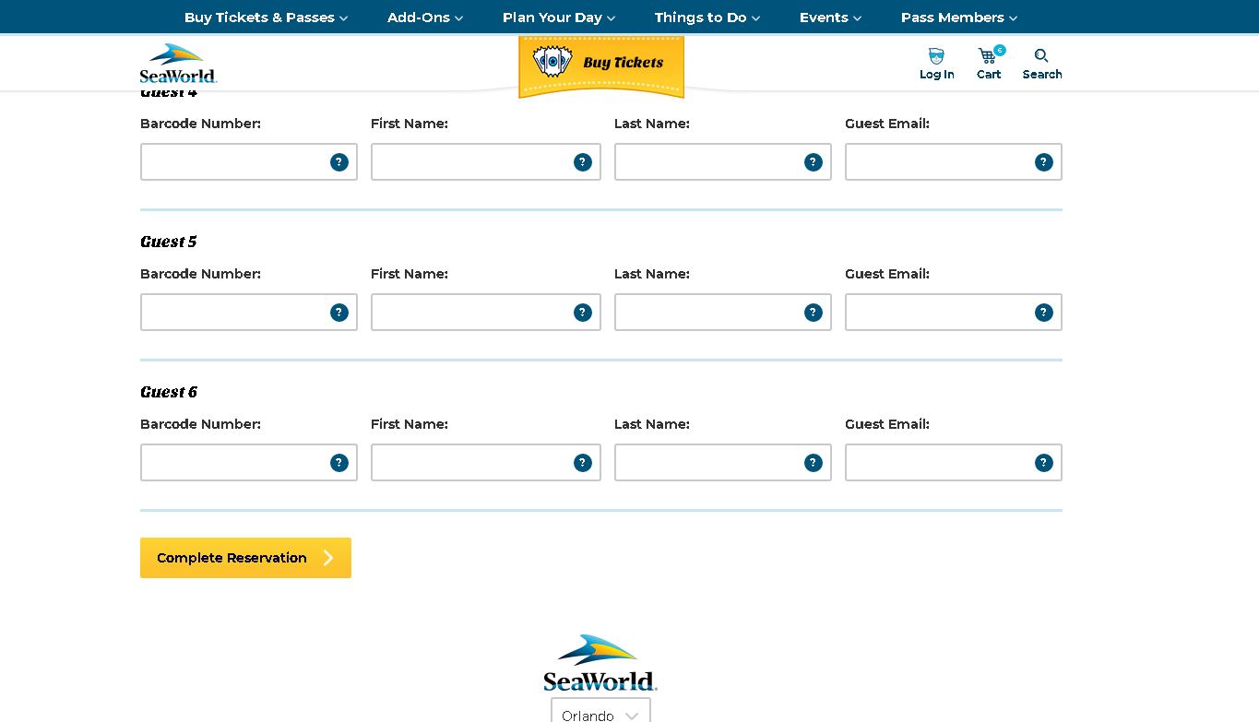The height and width of the screenshot is (722, 1259).
Task: Show help for Guest 4 Last Name
Action: click(x=814, y=162)
